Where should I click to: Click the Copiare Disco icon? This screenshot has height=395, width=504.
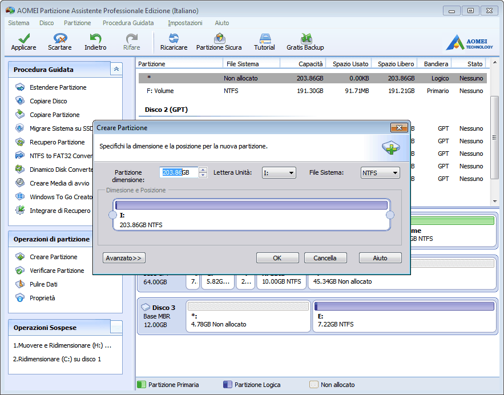(x=20, y=100)
